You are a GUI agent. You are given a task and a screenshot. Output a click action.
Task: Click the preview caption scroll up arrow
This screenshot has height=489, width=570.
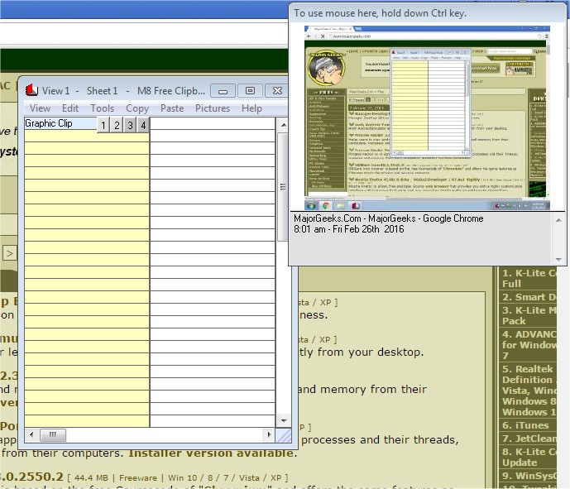coord(558,220)
